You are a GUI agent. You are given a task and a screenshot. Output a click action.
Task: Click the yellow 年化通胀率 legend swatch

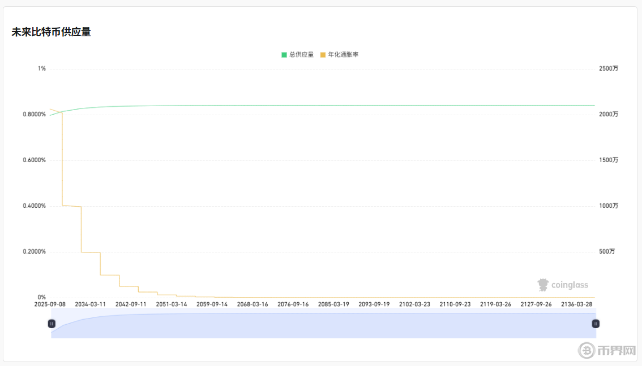click(x=323, y=55)
